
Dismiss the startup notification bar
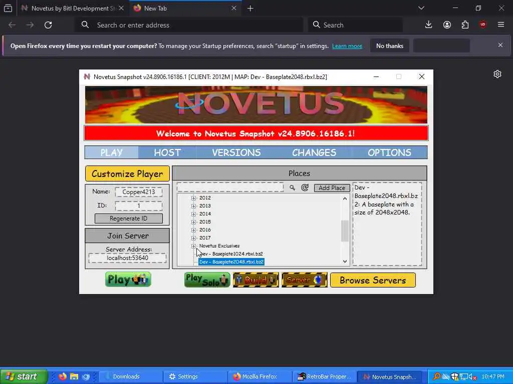[500, 45]
